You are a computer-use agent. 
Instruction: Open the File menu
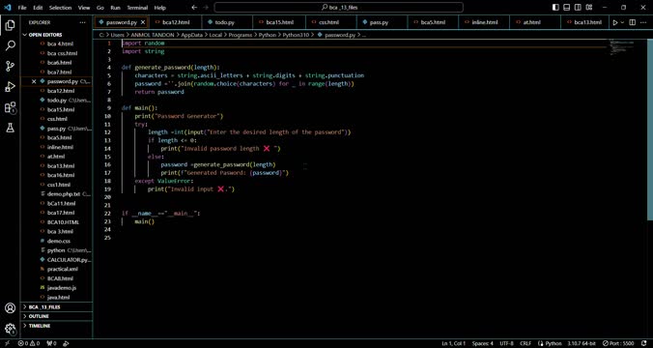point(22,8)
